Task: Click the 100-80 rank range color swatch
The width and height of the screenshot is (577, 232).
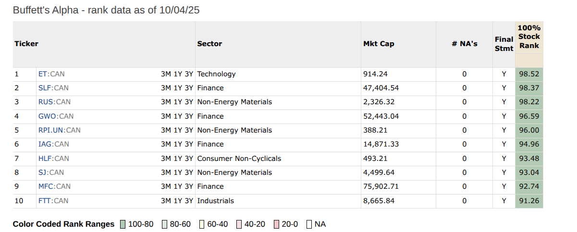Action: (123, 224)
